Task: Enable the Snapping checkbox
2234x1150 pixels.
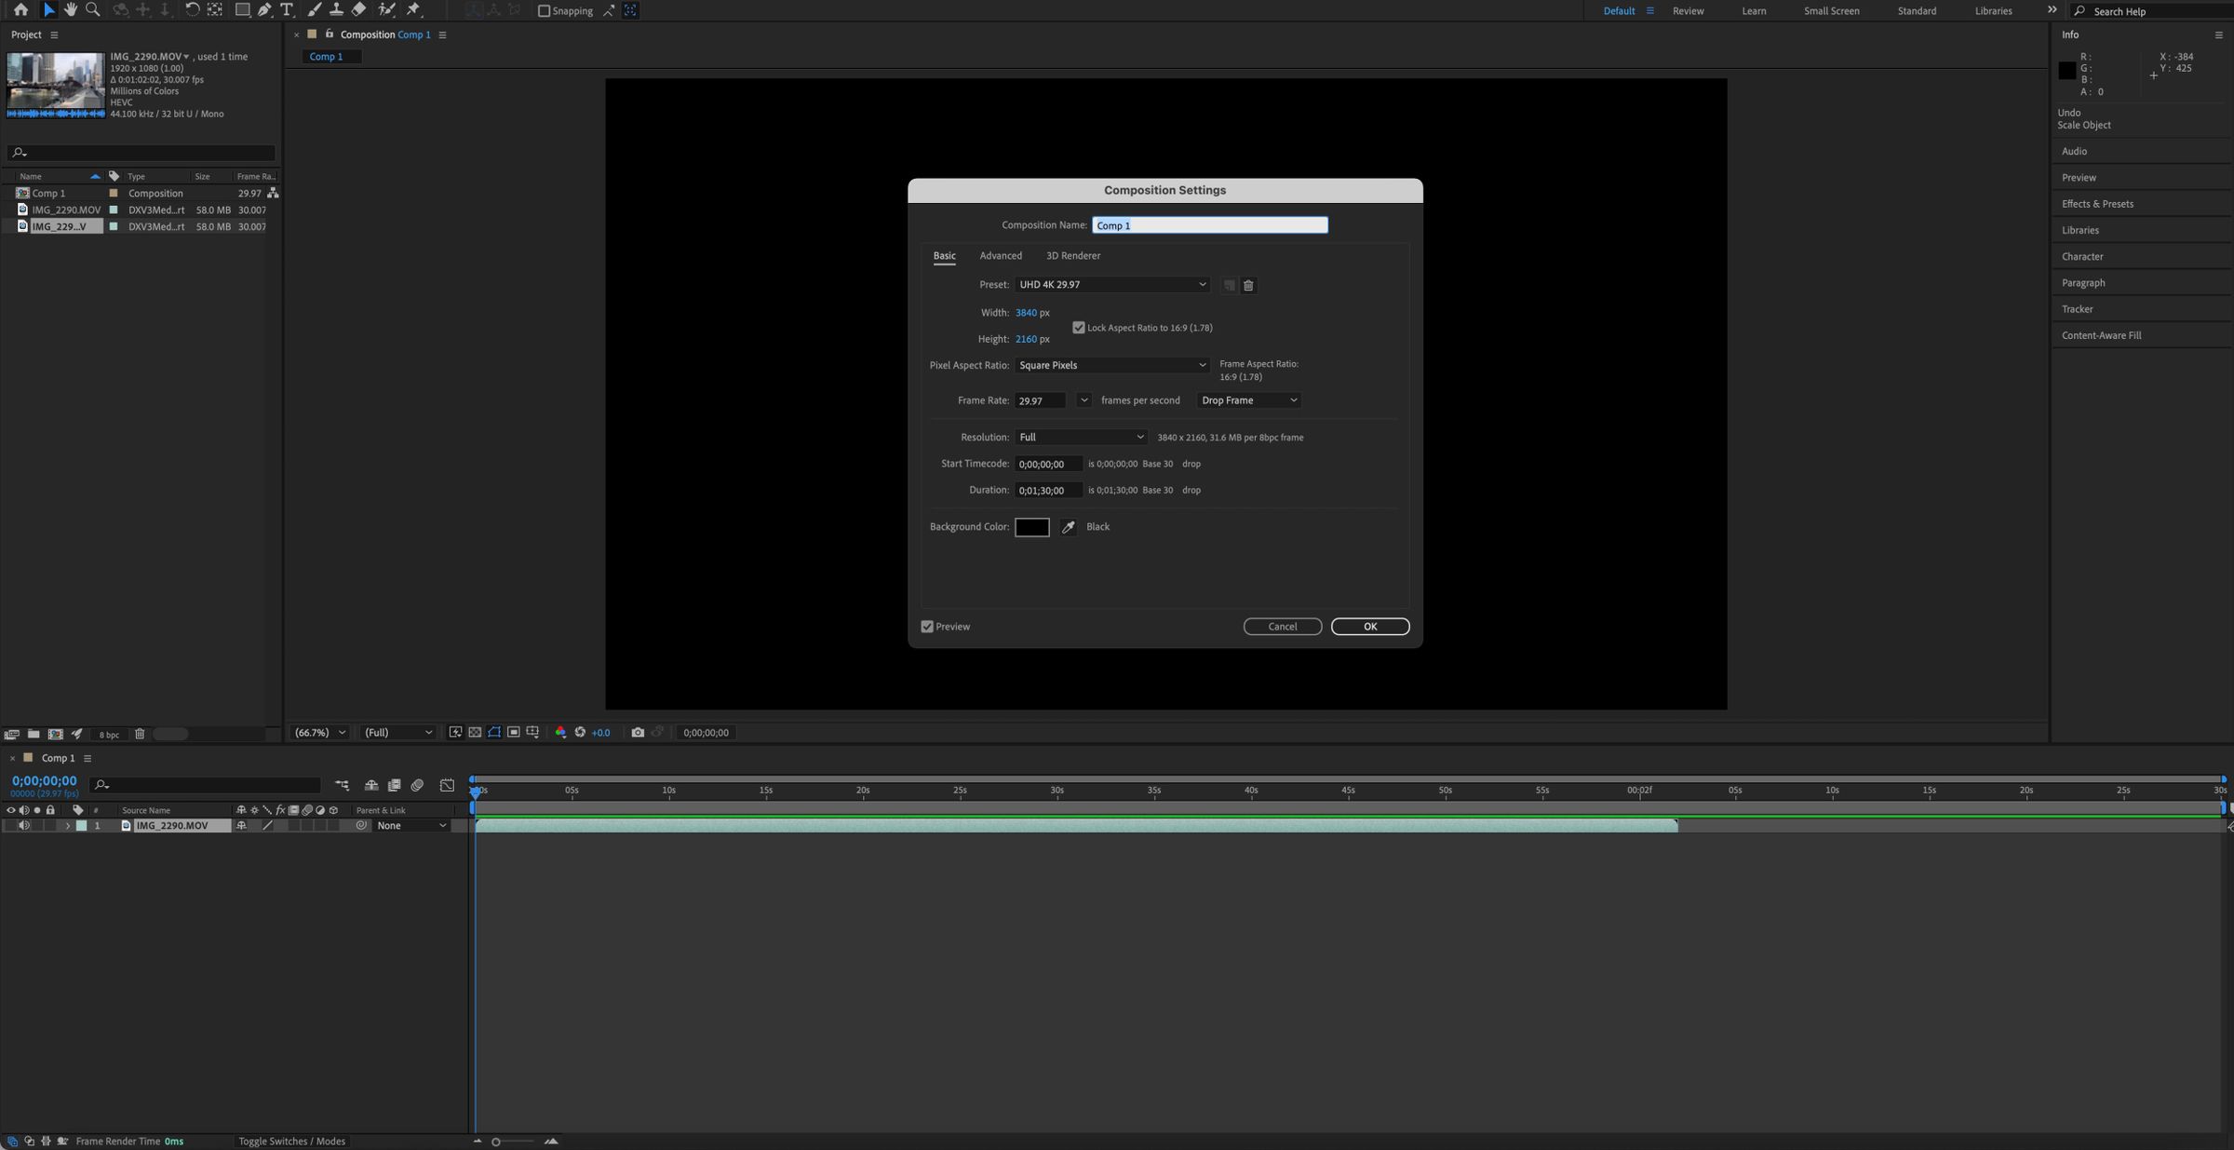Action: [x=545, y=11]
